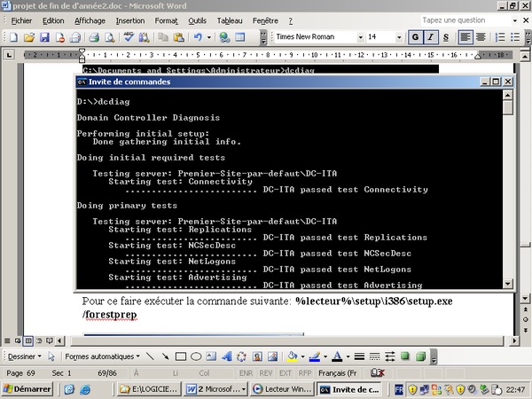The height and width of the screenshot is (399, 532).
Task: Open the Insertion menu
Action: tap(130, 20)
